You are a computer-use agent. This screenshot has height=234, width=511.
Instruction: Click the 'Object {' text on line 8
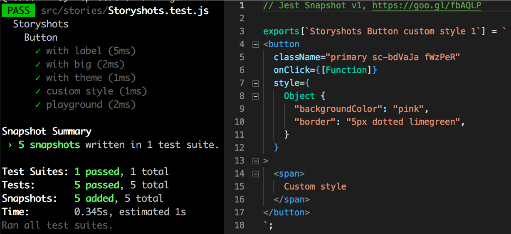click(304, 96)
